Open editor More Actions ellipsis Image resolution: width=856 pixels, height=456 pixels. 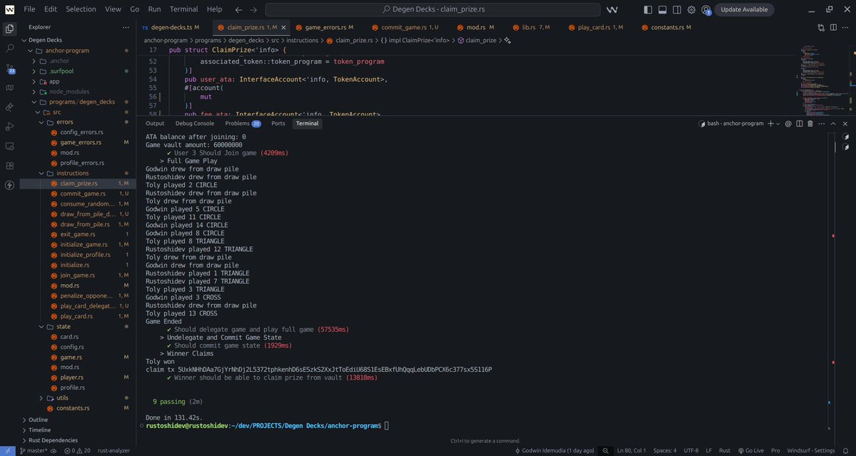coord(845,27)
